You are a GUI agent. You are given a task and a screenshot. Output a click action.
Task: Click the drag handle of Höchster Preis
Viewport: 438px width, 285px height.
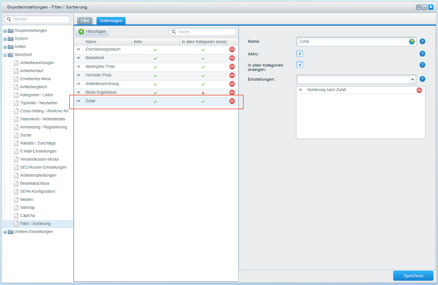pyautogui.click(x=78, y=75)
